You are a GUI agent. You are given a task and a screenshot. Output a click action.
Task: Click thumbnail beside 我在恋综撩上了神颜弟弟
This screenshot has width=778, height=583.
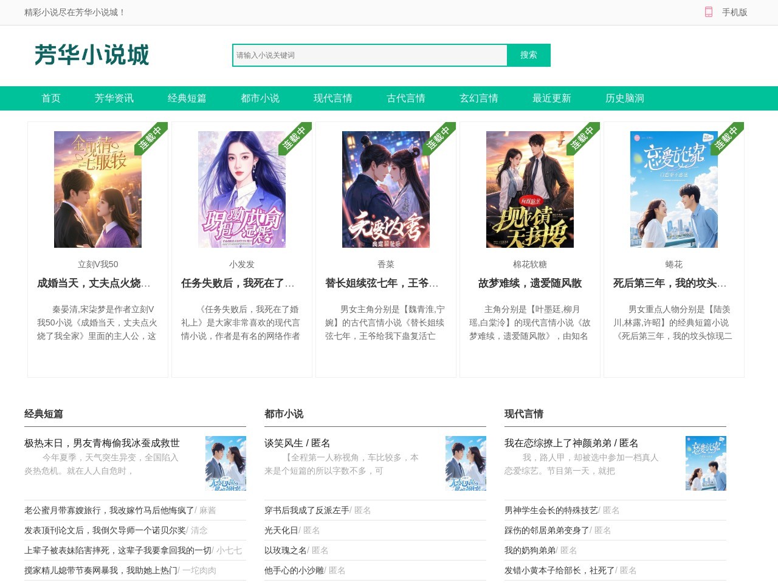[x=706, y=463]
